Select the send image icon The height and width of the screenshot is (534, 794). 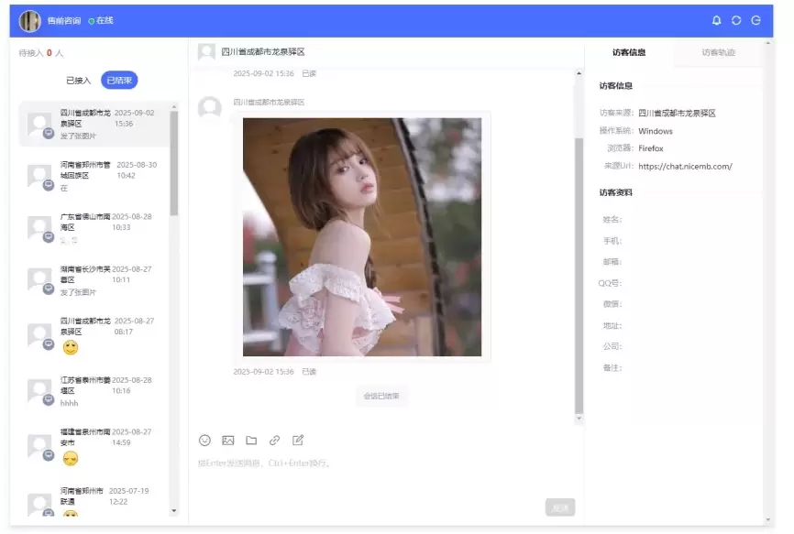tap(227, 440)
